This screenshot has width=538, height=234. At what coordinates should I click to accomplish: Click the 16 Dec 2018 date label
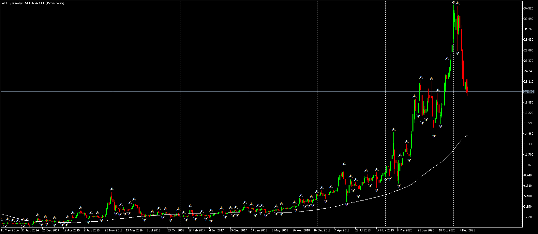coord(322,230)
